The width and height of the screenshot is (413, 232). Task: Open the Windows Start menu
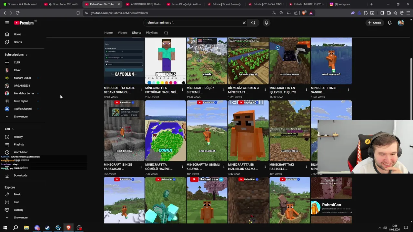tap(5, 228)
